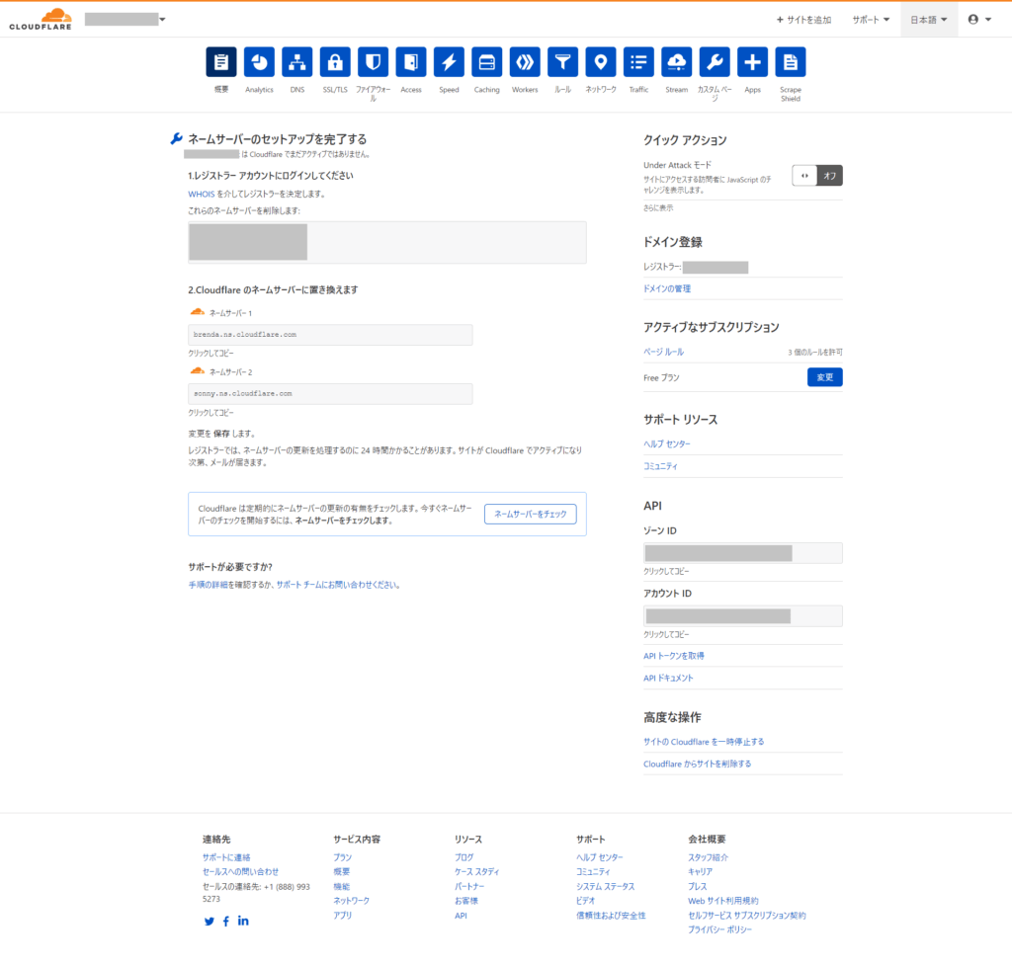Screen dimensions: 1012x966
Task: Open the ドメインの管理 link
Action: 667,288
